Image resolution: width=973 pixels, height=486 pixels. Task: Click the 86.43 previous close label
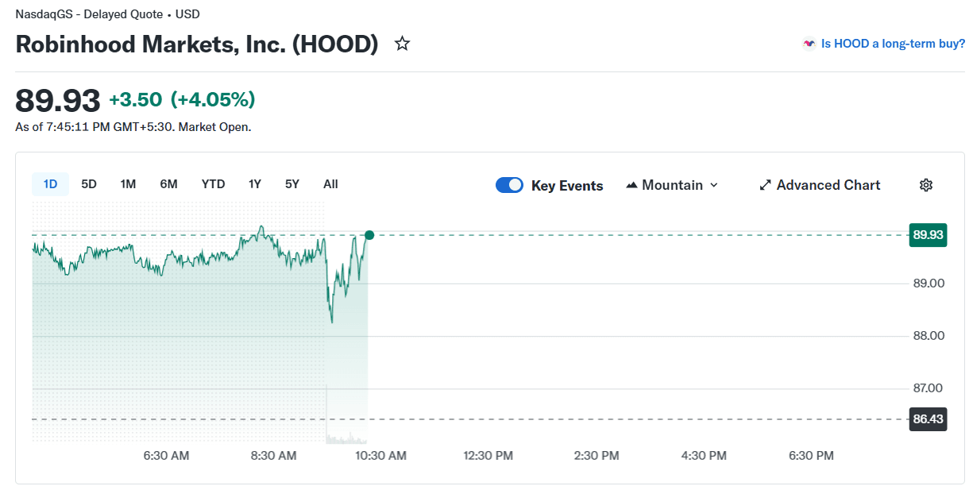pos(927,418)
